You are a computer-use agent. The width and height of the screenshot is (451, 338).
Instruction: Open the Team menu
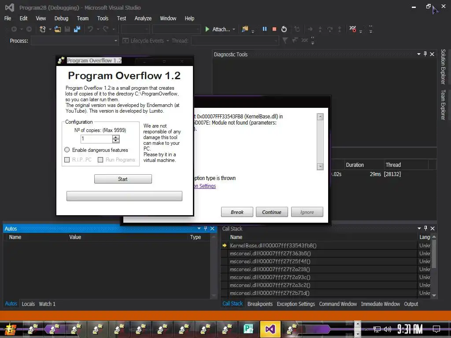82,18
